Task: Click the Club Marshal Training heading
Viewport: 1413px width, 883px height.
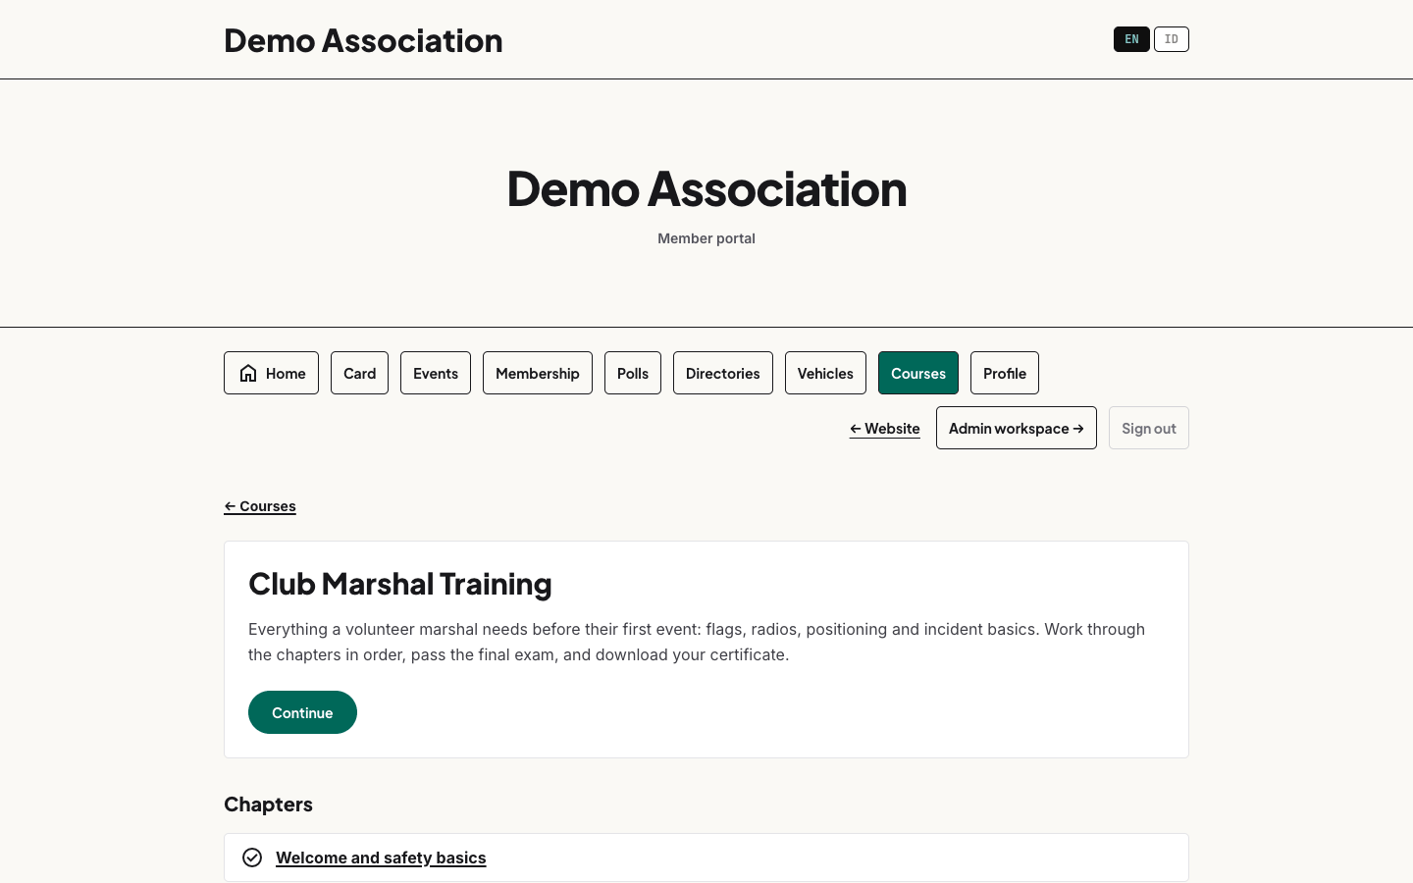Action: coord(400,584)
